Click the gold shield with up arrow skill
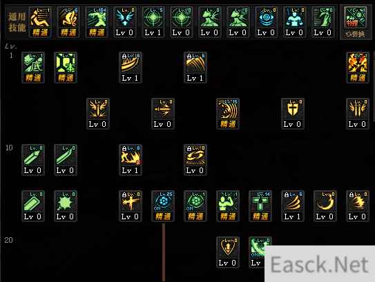 228,252
